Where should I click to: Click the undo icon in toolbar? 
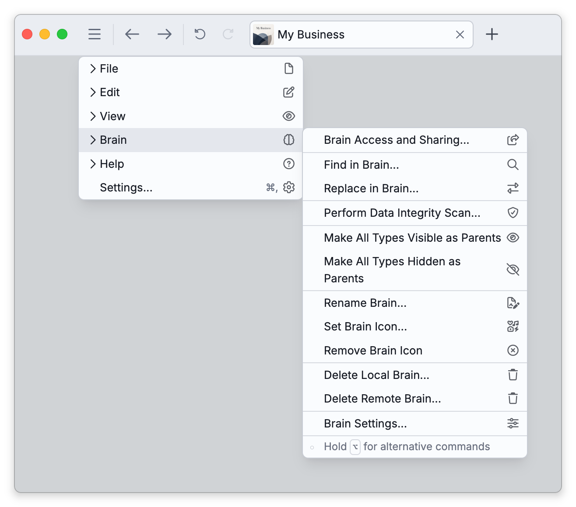(200, 34)
